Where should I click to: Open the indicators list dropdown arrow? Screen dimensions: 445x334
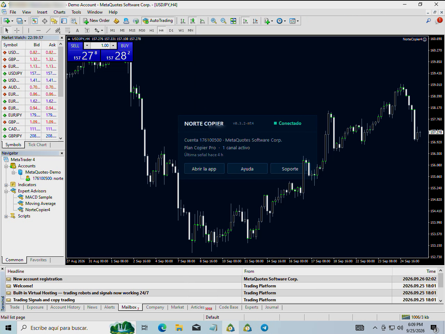pos(272,21)
